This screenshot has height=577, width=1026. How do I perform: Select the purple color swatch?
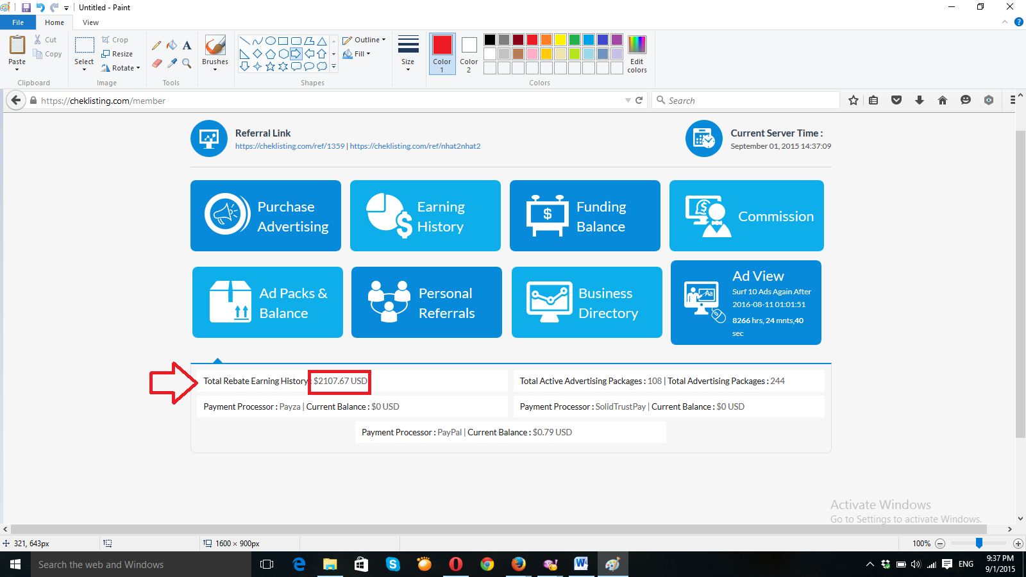tap(617, 40)
